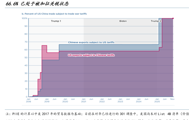Click the Jan 2021 x-axis marker
Screen dimensions: 189x120
tap(84, 100)
